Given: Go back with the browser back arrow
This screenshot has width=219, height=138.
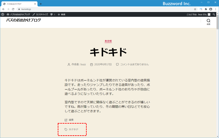Looking at the screenshot, I should [x=4, y=9].
